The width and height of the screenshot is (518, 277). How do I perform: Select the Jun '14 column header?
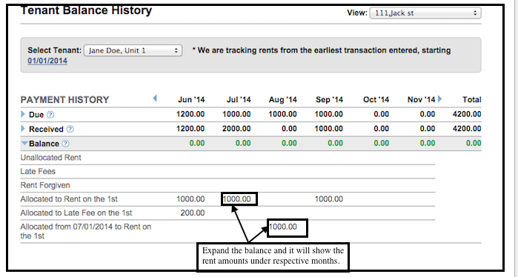pos(191,100)
